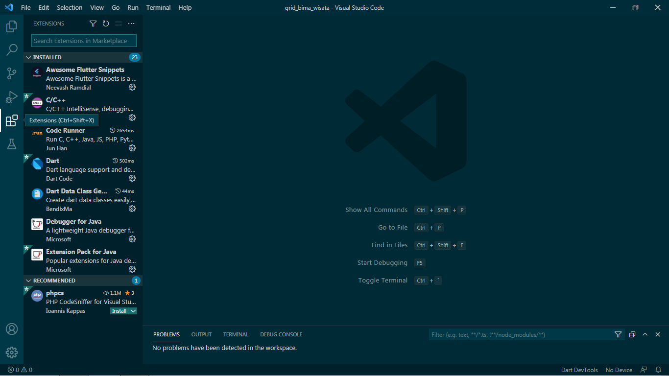Click the installed count badge 23
The height and width of the screenshot is (376, 669).
[135, 57]
